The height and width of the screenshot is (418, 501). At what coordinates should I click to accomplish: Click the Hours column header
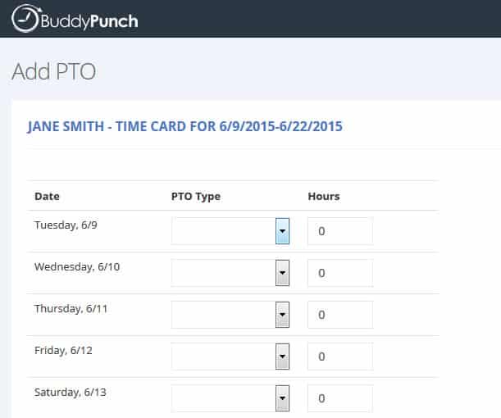pyautogui.click(x=324, y=197)
